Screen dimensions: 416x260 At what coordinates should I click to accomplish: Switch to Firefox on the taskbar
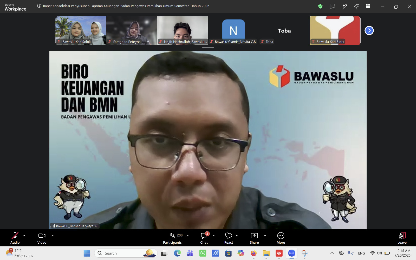pos(253,253)
